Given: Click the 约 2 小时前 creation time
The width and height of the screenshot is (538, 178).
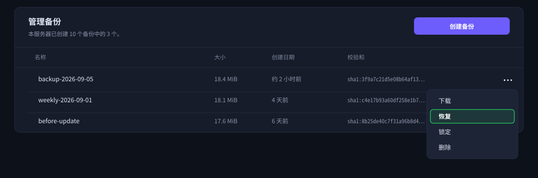Looking at the screenshot, I should [x=286, y=79].
